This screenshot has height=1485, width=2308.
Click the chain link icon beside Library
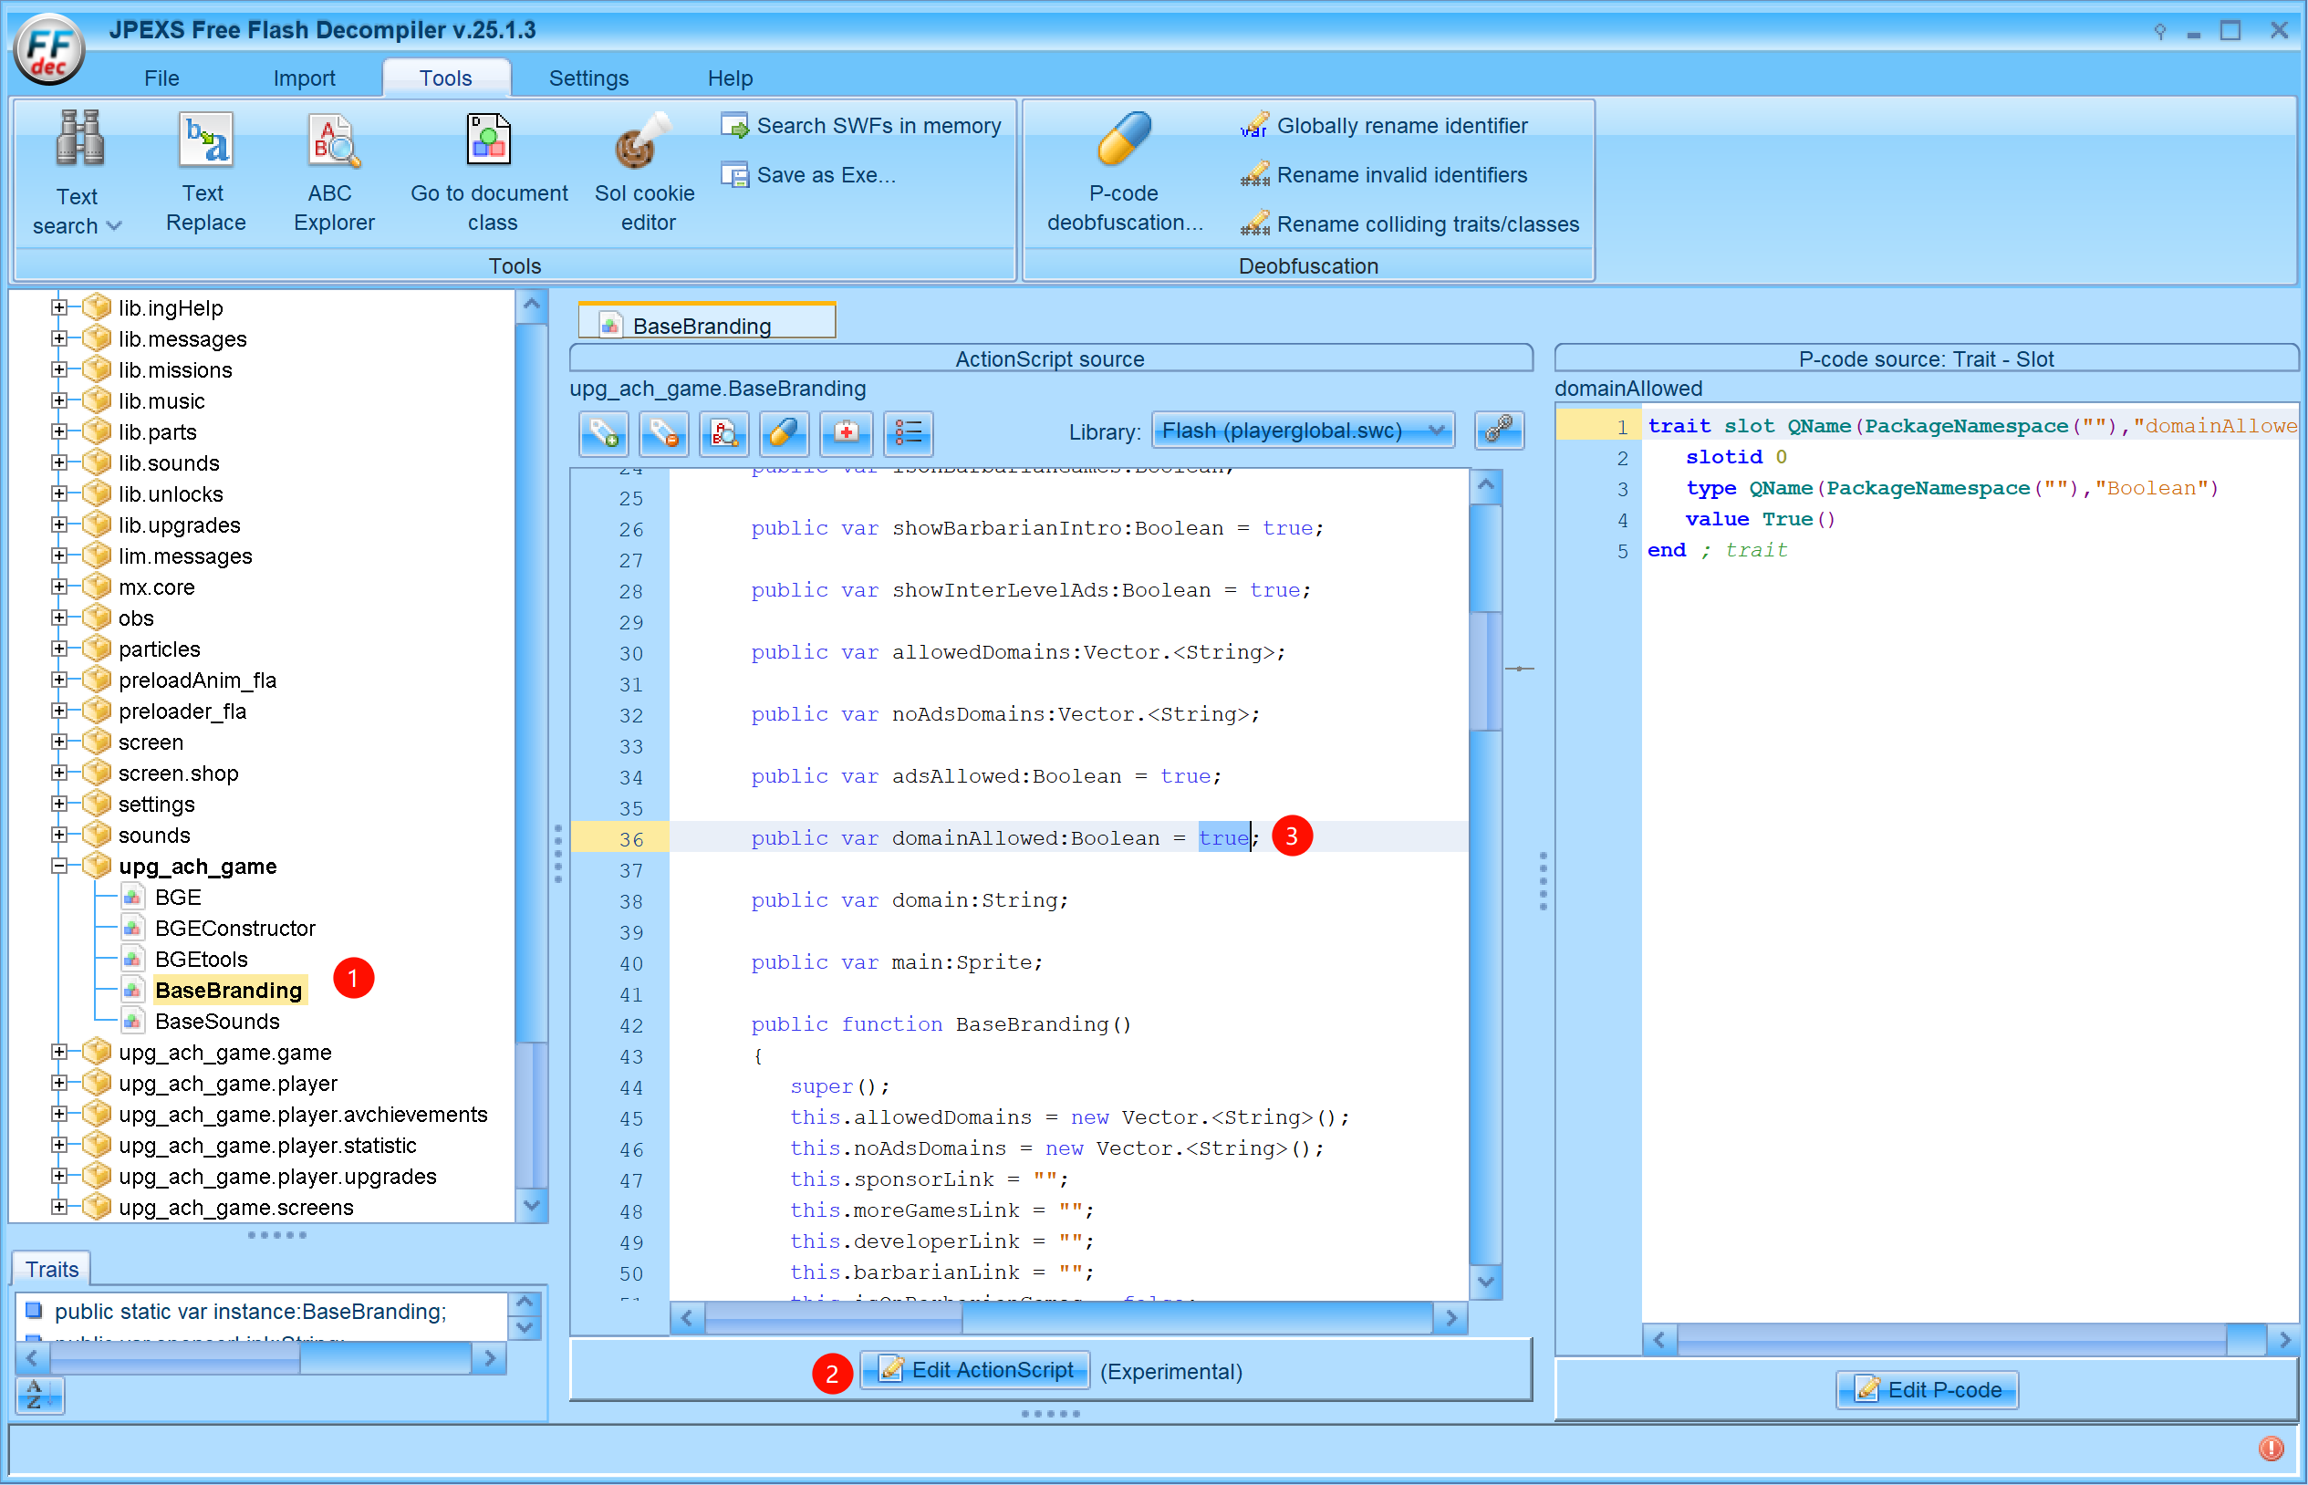[x=1498, y=430]
